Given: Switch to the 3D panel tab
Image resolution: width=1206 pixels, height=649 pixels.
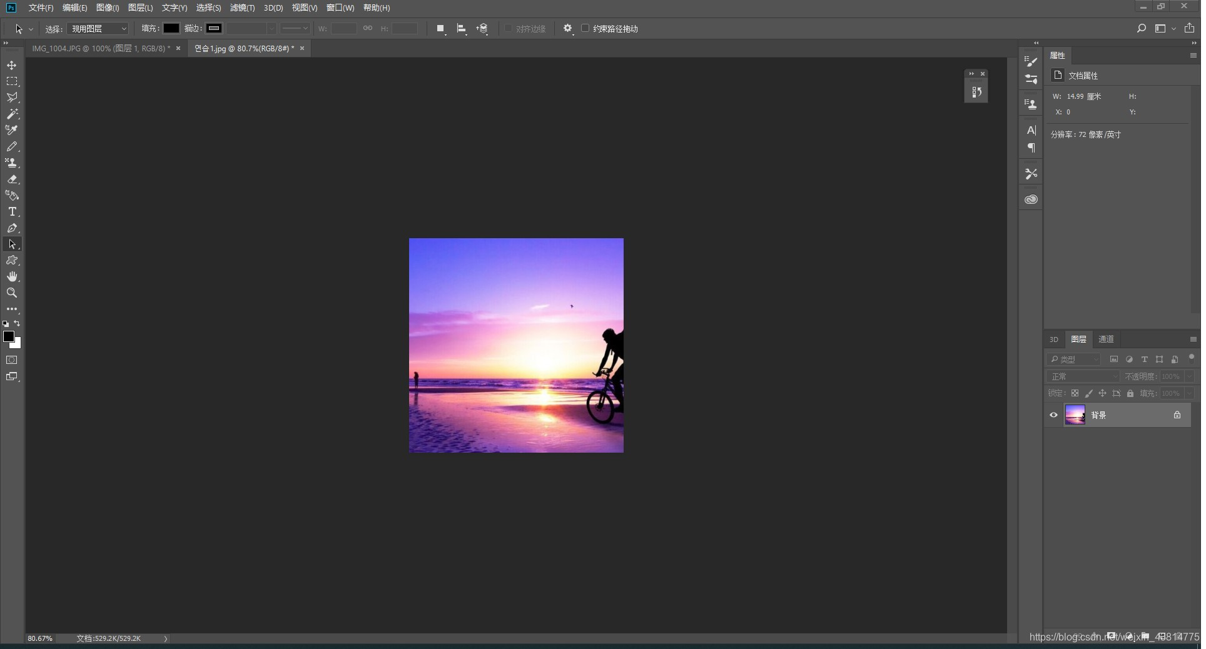Looking at the screenshot, I should 1054,340.
